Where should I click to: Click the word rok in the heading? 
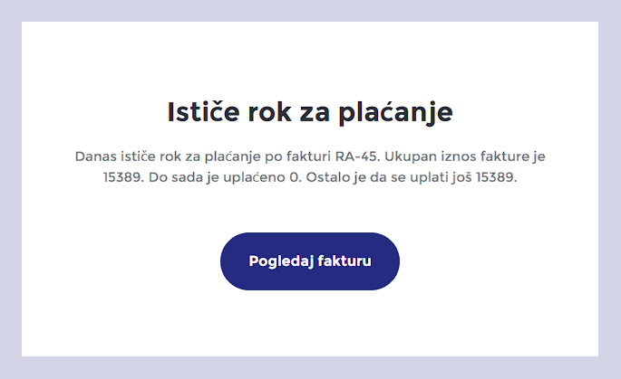click(269, 111)
